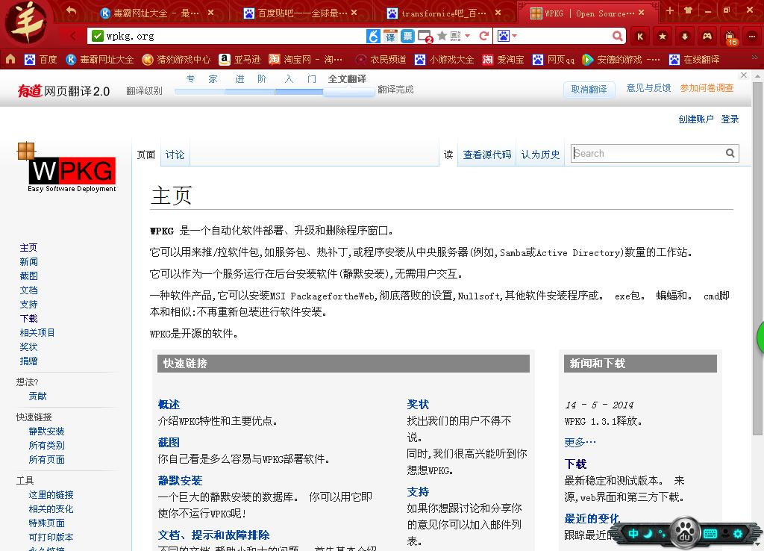This screenshot has height=551, width=764.
Task: Click the browser back arrow button
Action: click(73, 36)
